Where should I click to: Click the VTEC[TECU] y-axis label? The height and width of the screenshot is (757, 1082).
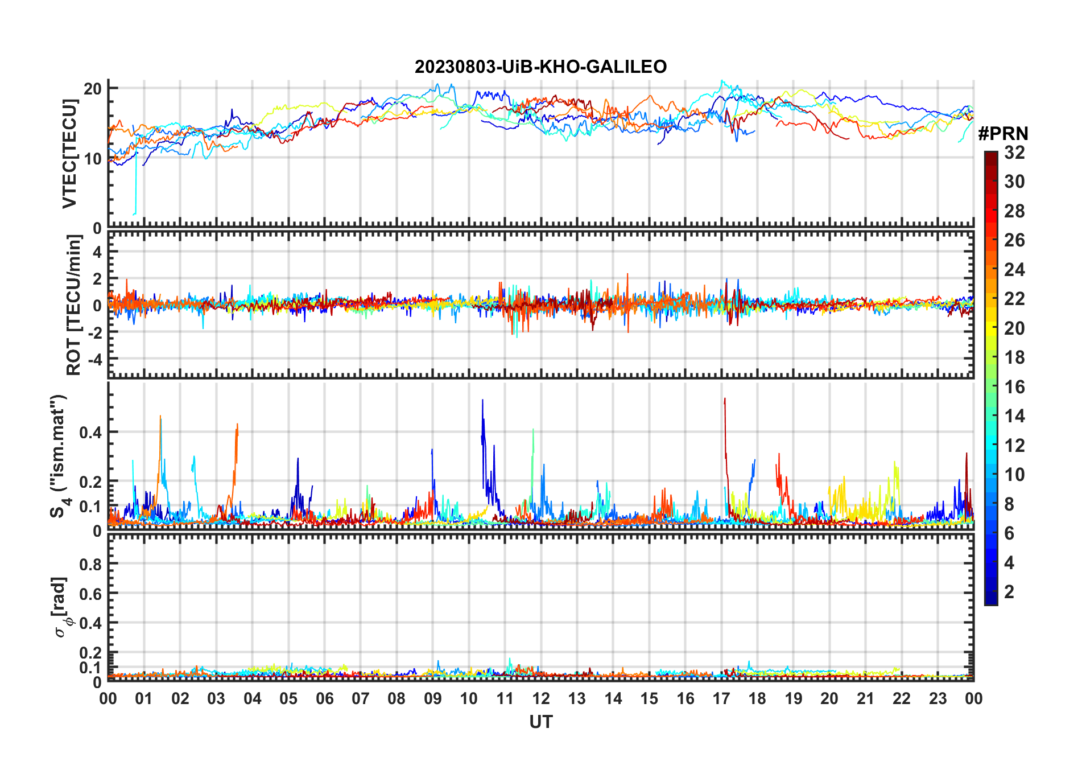pos(69,154)
